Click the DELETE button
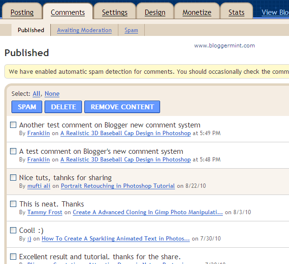 click(x=63, y=107)
